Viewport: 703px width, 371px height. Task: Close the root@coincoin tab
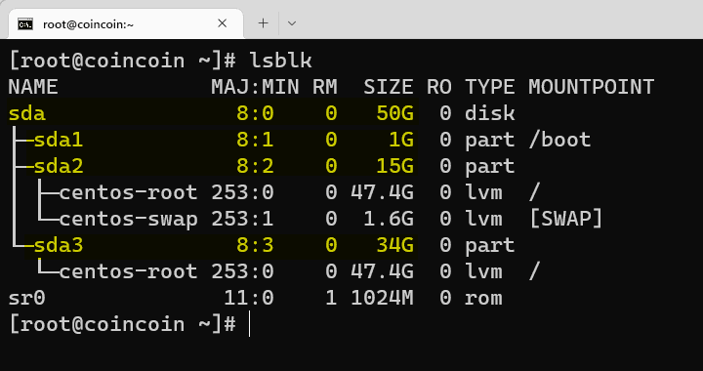click(x=222, y=23)
